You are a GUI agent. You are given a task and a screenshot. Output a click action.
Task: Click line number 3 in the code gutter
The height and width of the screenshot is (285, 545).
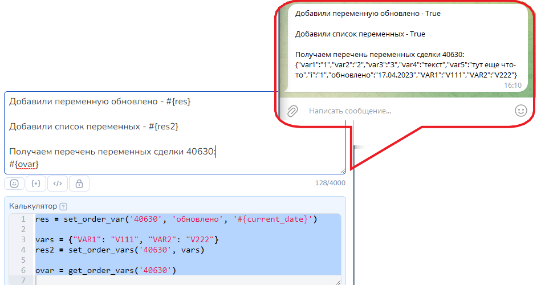[x=23, y=239]
